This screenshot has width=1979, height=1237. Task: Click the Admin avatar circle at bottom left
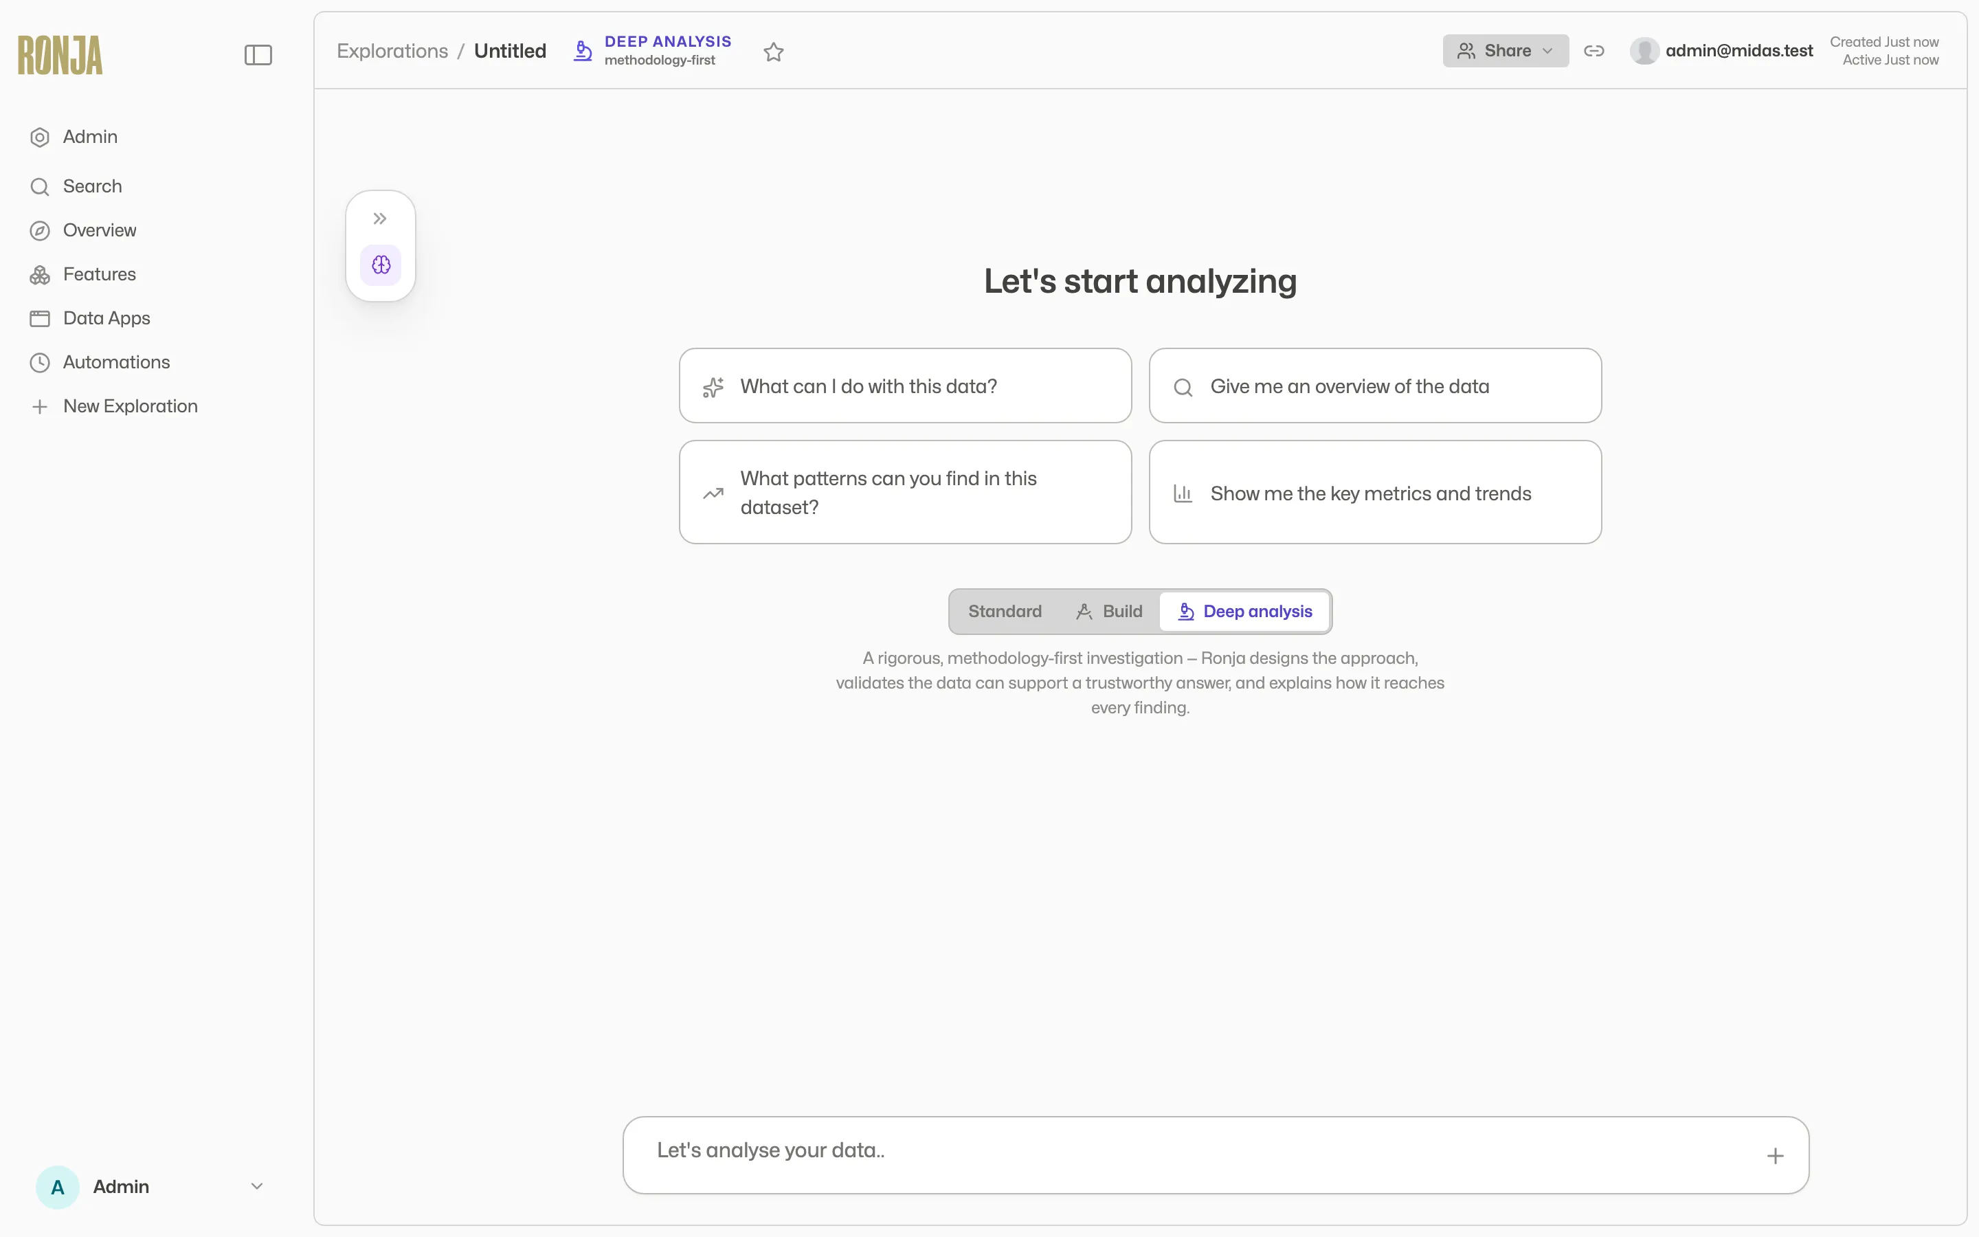[x=57, y=1187]
